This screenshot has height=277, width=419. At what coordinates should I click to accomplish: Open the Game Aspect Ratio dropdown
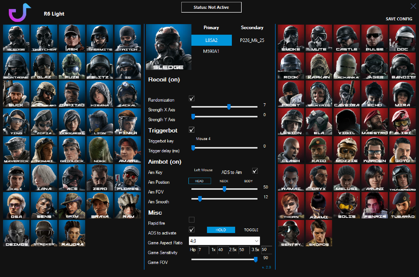click(224, 241)
